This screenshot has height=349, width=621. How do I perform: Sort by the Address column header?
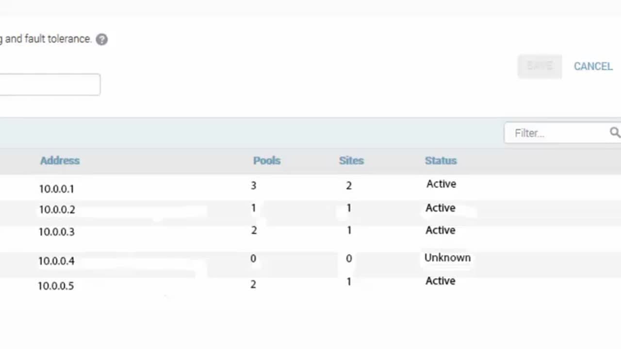60,160
